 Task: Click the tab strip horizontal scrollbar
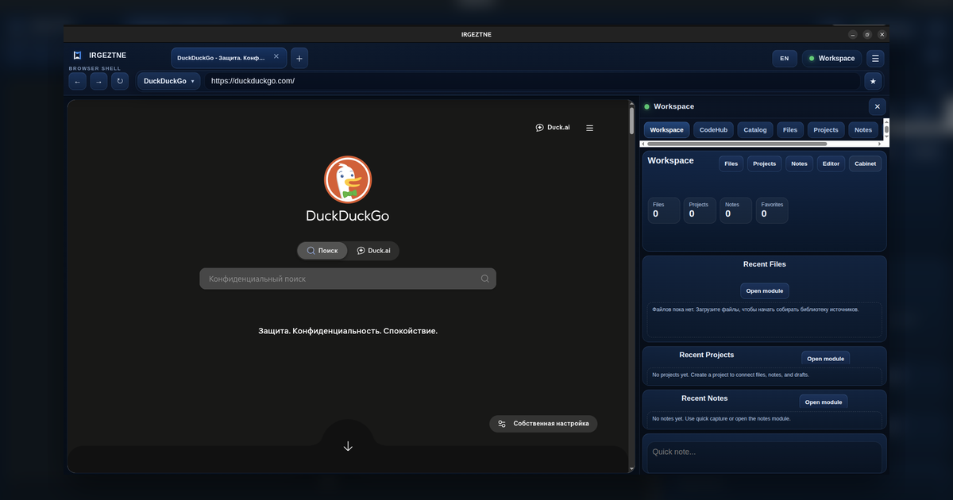(x=737, y=144)
